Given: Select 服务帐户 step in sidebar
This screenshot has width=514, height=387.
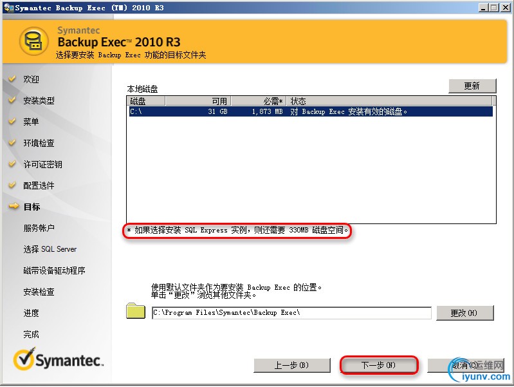Looking at the screenshot, I should [39, 228].
